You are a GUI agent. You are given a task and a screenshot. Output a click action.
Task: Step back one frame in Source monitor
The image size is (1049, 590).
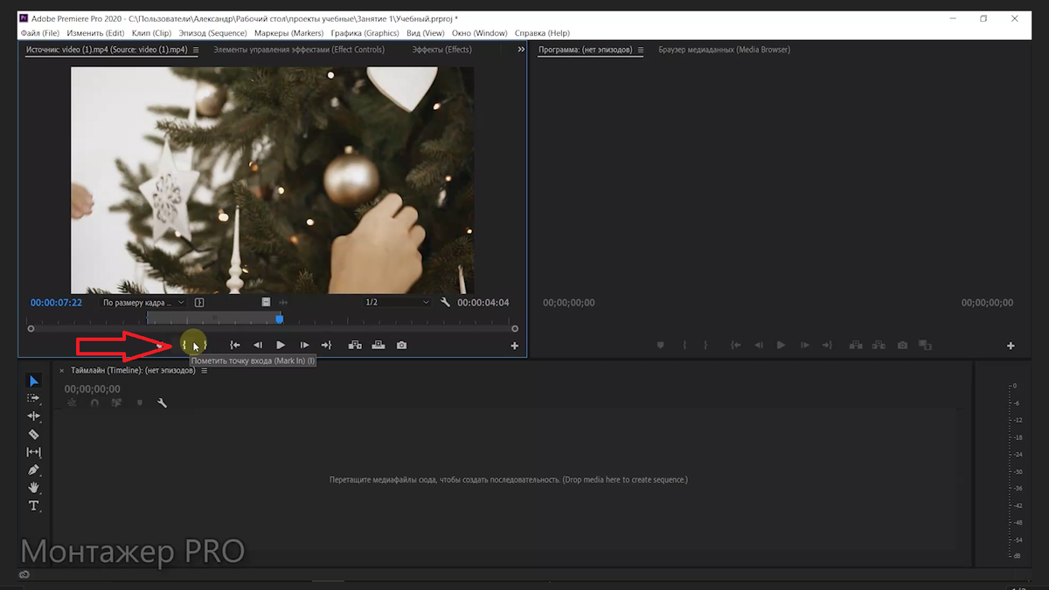258,346
